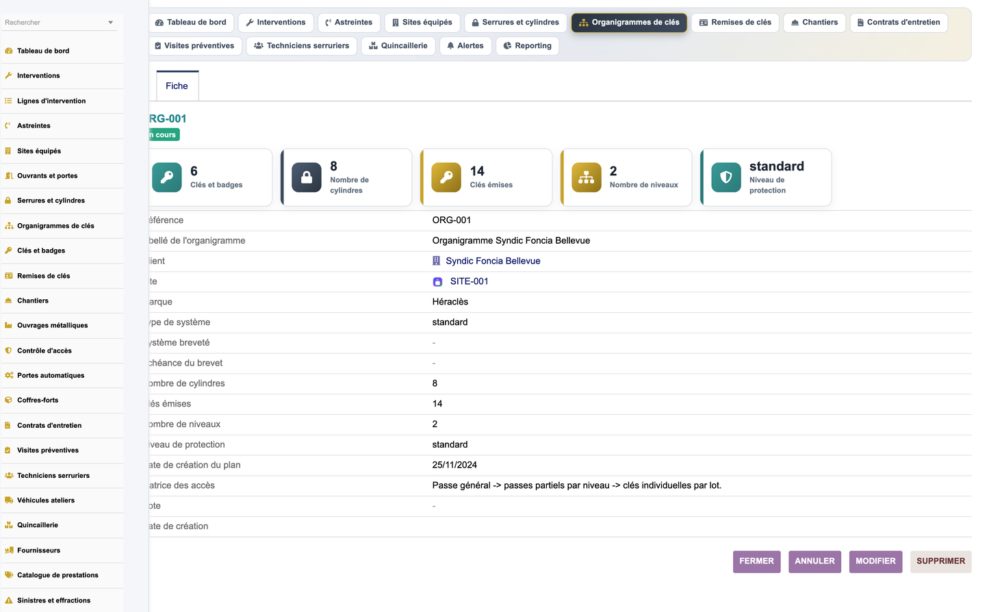989x612 pixels.
Task: Click 'Organigramme Syndic Foncia Bellevue' text
Action: coord(511,240)
